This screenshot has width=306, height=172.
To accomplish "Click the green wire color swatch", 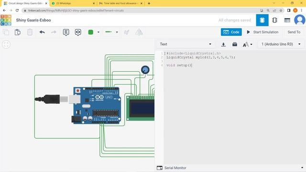I will click(x=91, y=32).
